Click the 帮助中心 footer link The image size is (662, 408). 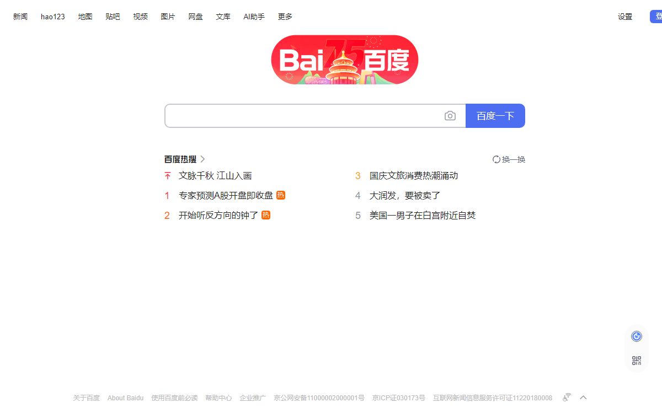[x=218, y=398]
